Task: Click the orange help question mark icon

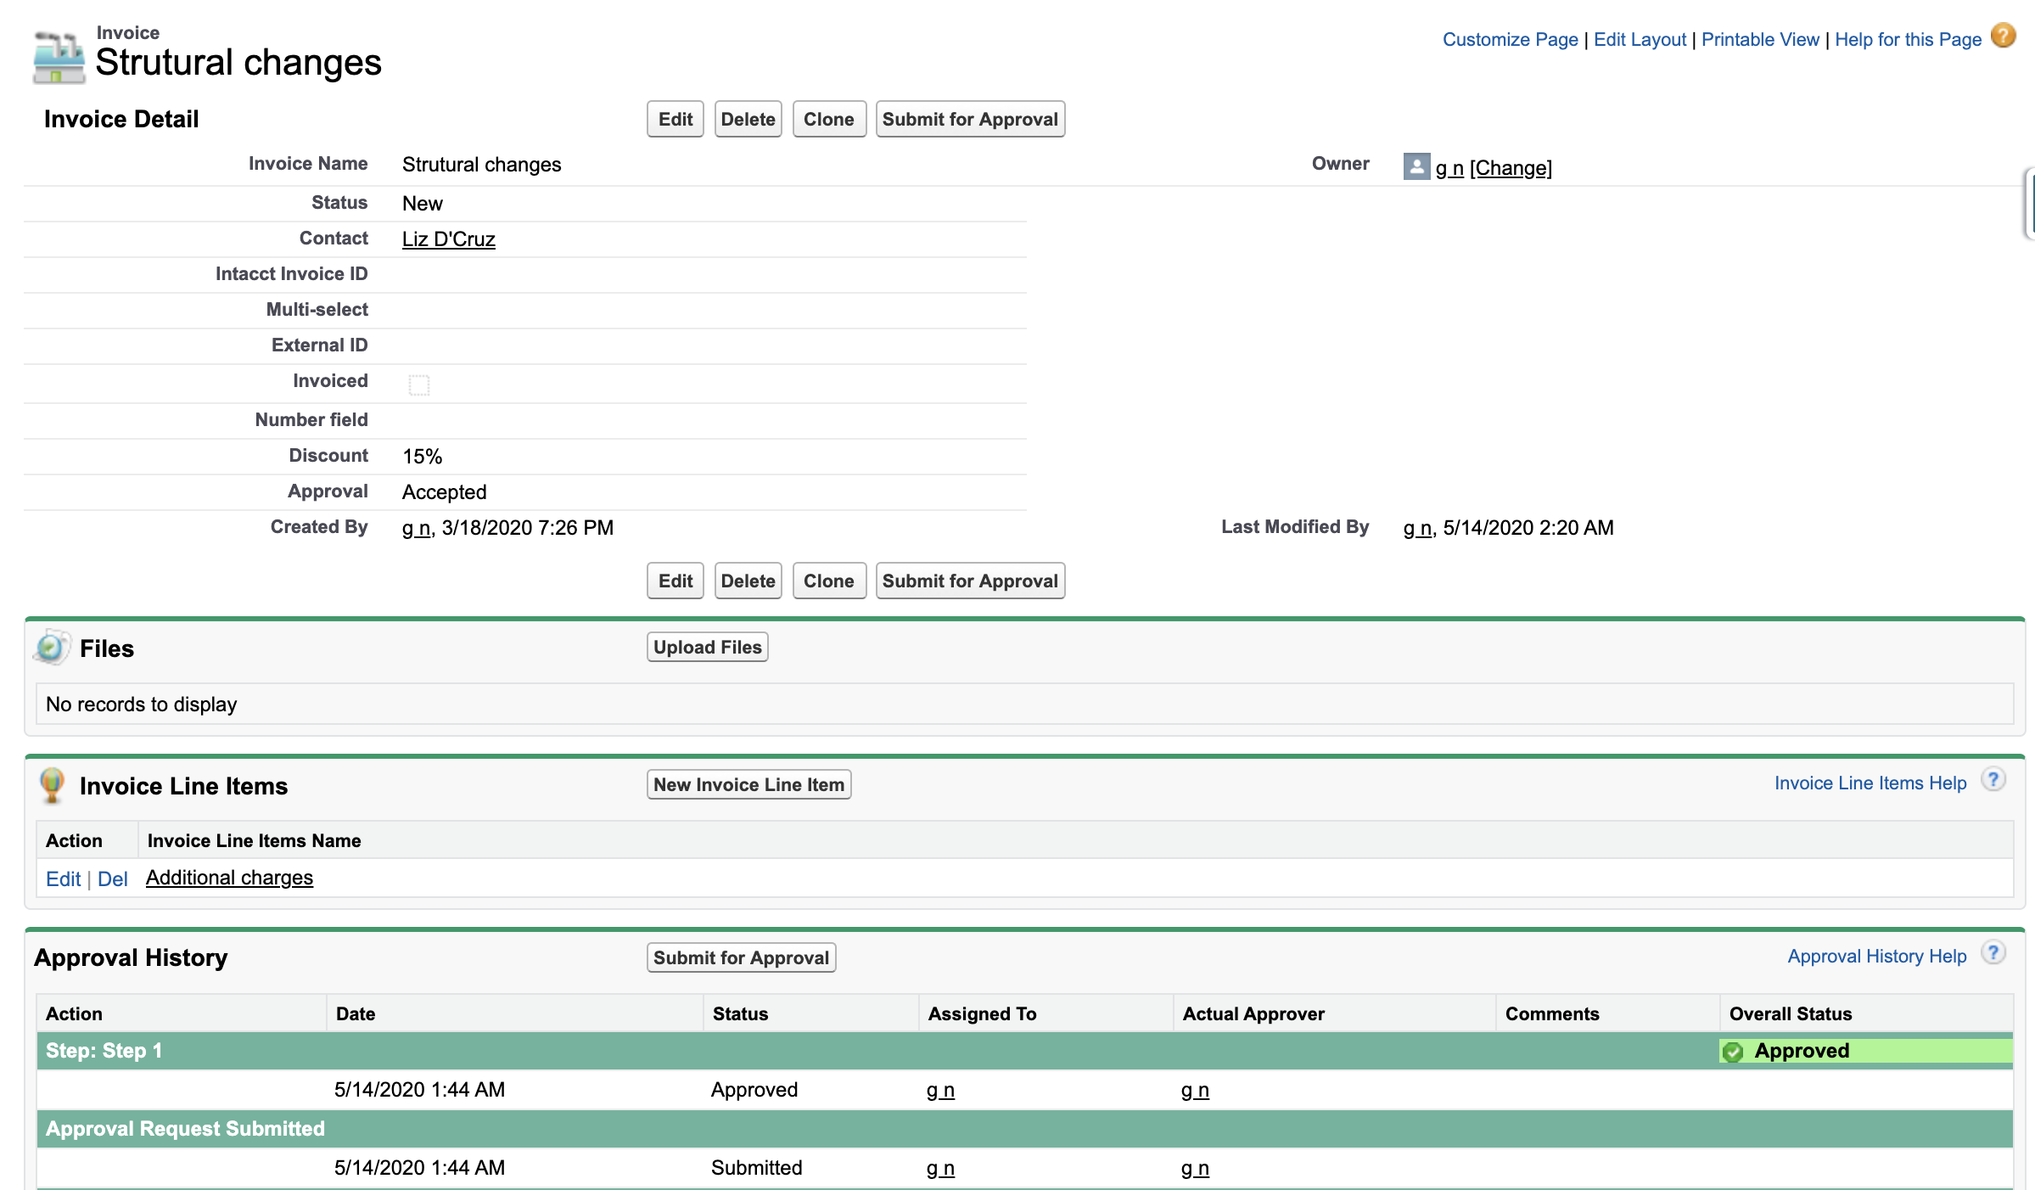Action: (x=2003, y=36)
